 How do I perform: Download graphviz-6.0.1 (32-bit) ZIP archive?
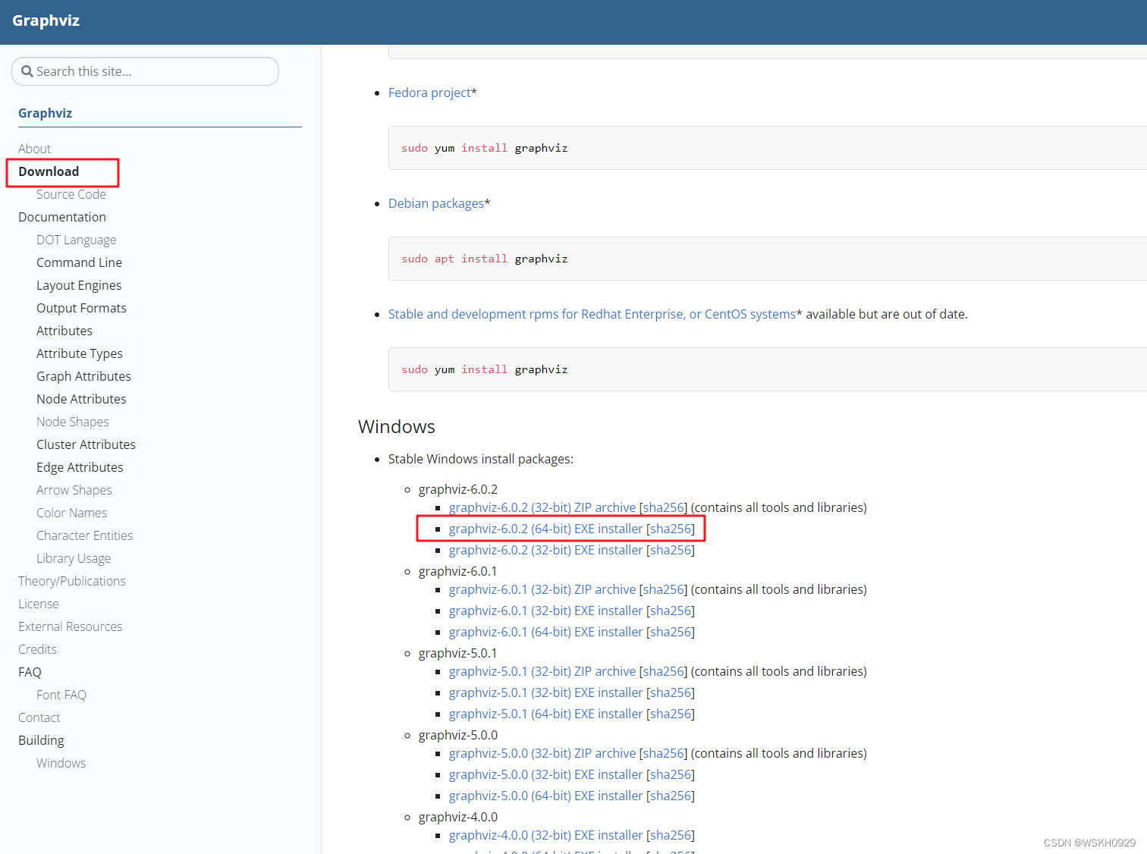(542, 589)
